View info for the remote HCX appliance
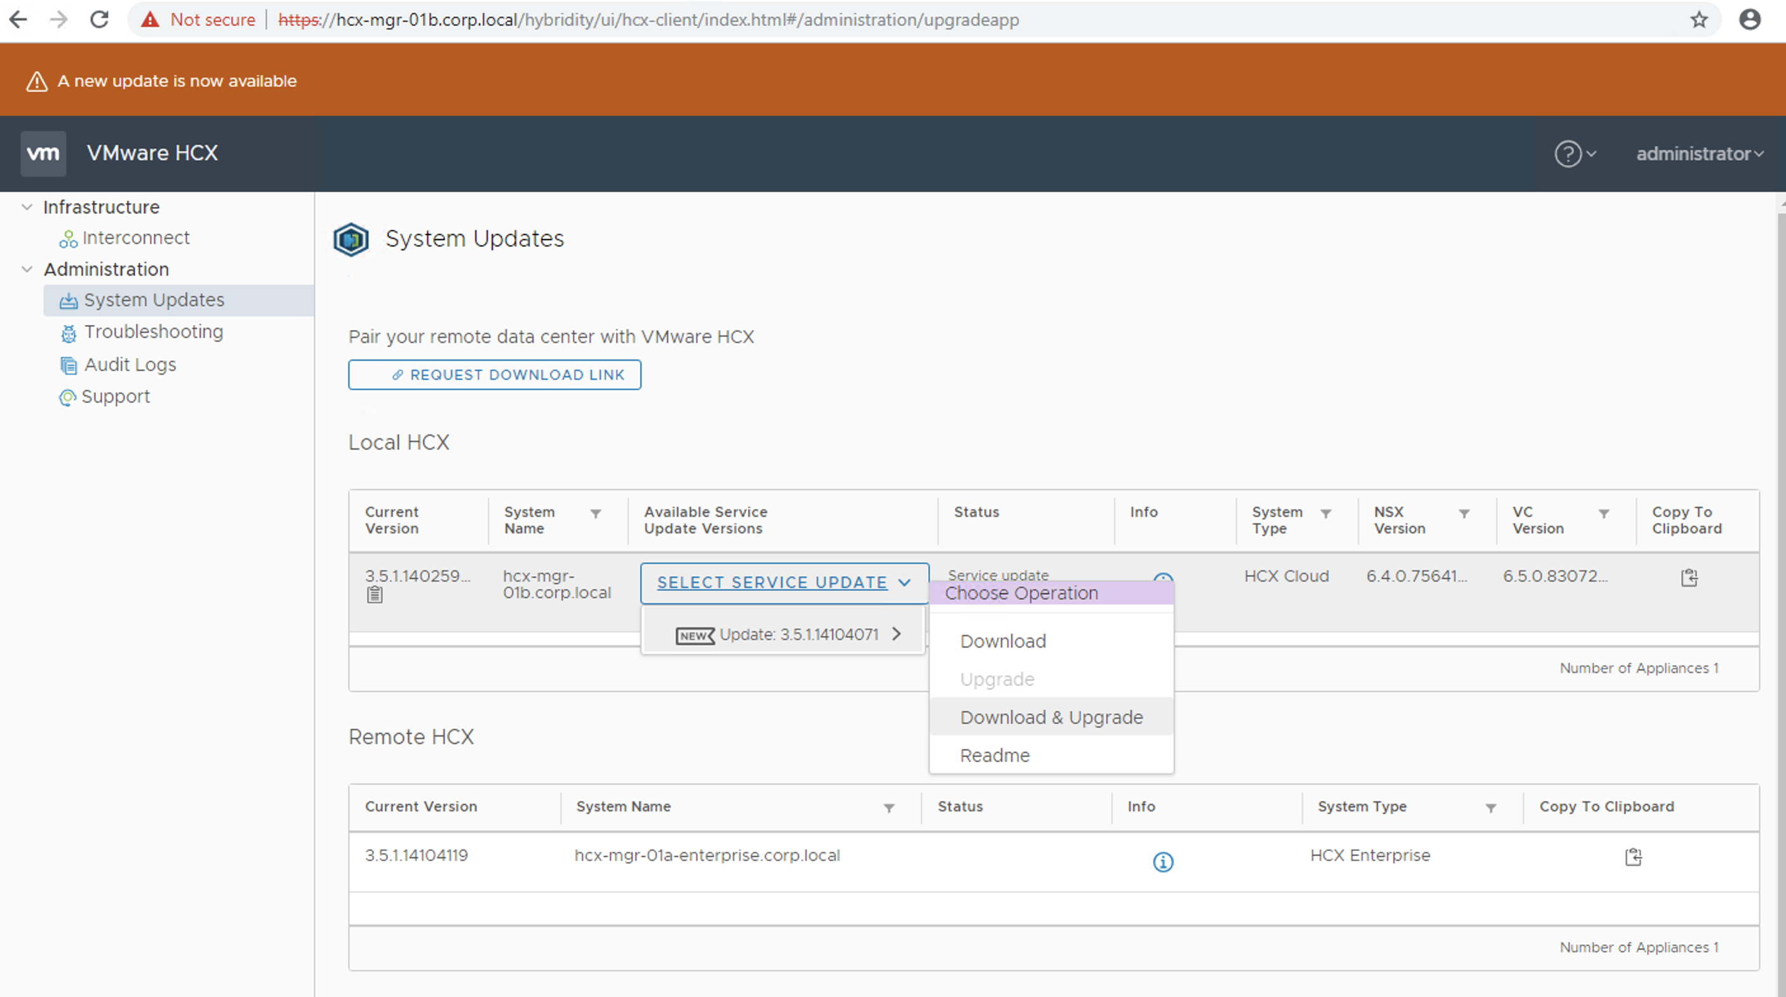The height and width of the screenshot is (997, 1786). (1163, 862)
